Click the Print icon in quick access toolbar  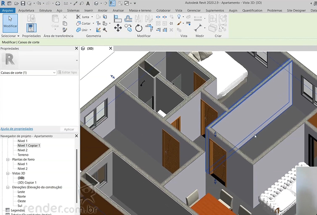coord(58,3)
